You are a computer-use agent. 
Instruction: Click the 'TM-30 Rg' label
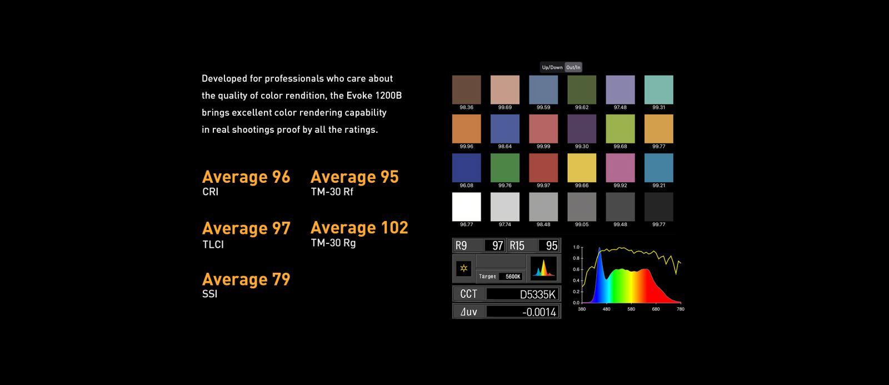pyautogui.click(x=333, y=243)
